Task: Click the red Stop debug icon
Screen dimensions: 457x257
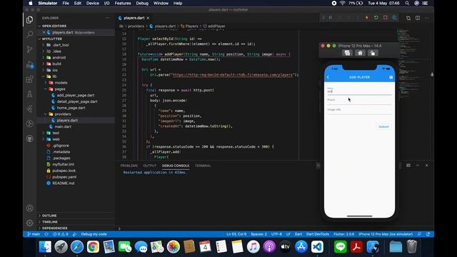Action: (x=386, y=18)
